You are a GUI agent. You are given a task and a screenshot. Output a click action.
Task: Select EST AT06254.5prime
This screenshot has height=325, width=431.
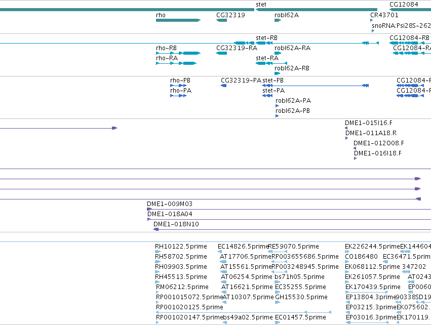click(246, 277)
